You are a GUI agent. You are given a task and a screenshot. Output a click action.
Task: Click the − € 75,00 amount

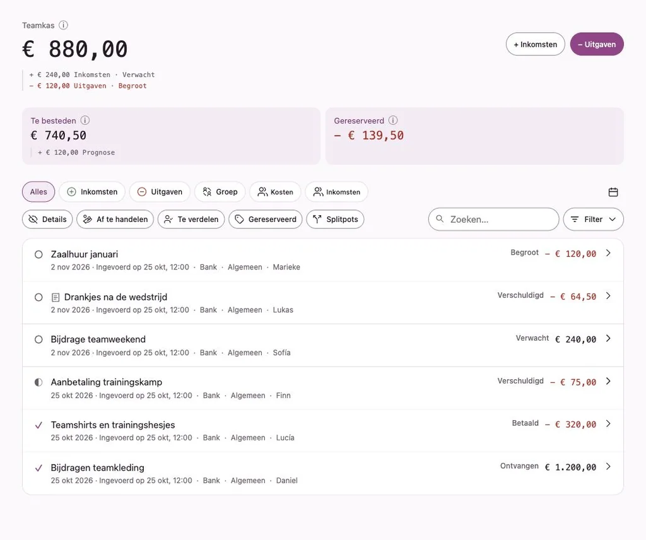click(x=573, y=382)
